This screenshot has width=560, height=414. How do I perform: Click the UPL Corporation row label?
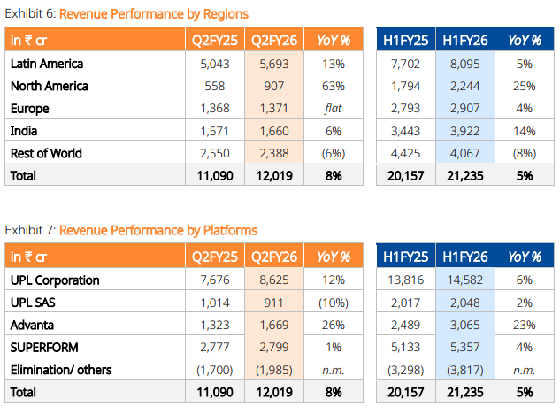[55, 280]
